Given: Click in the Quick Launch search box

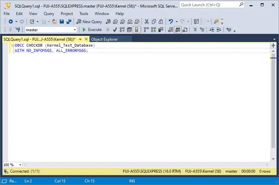Looking at the screenshot, I should click(212, 5).
